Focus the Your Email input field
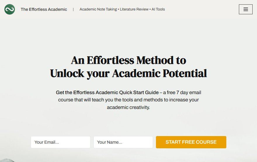This screenshot has width=257, height=162. click(60, 142)
